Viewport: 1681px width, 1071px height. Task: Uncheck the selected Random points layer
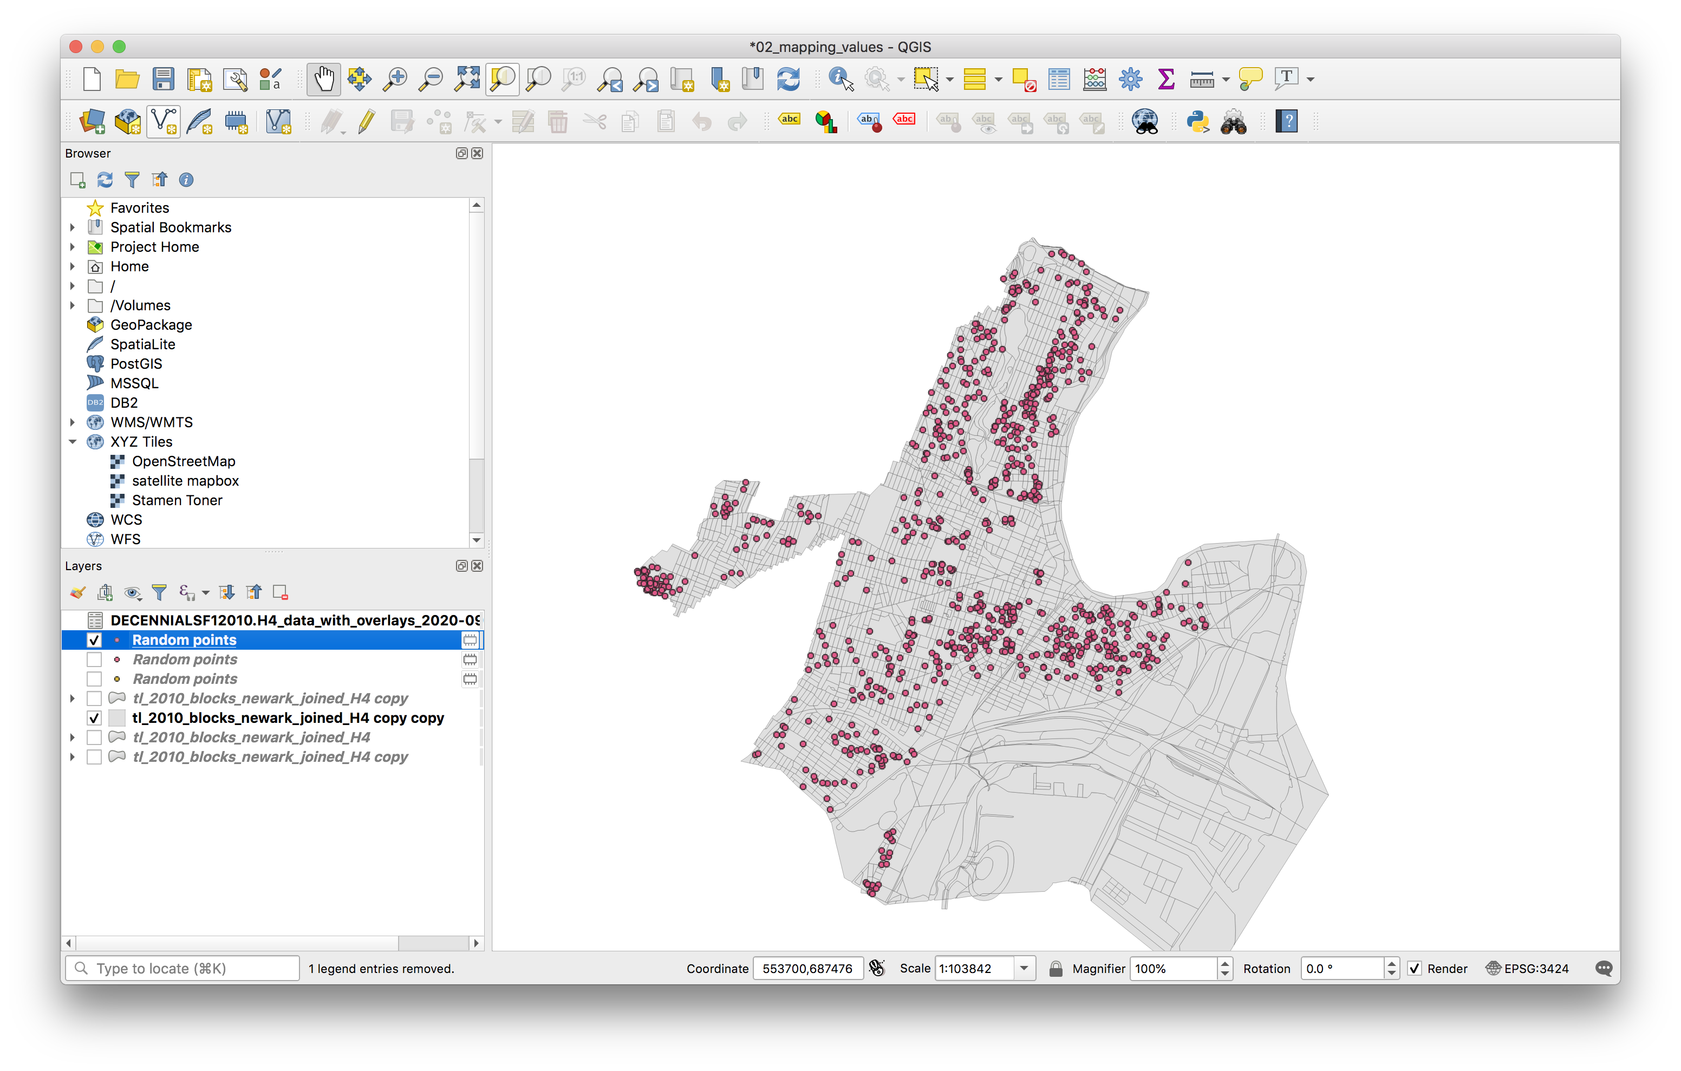point(94,639)
